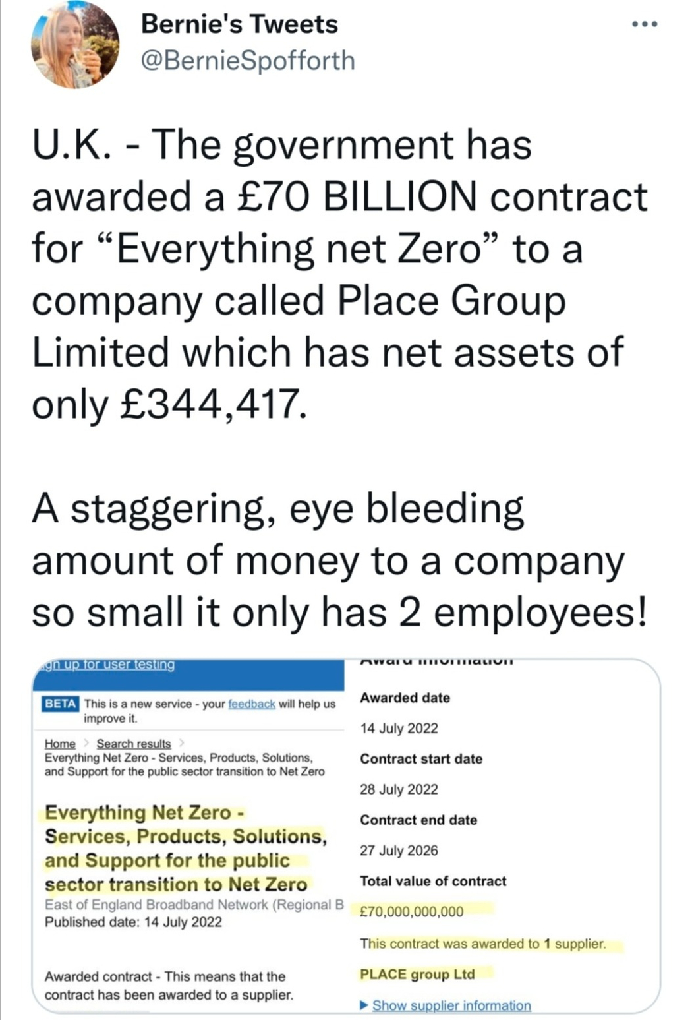Click the BETA badge label

pyautogui.click(x=60, y=704)
